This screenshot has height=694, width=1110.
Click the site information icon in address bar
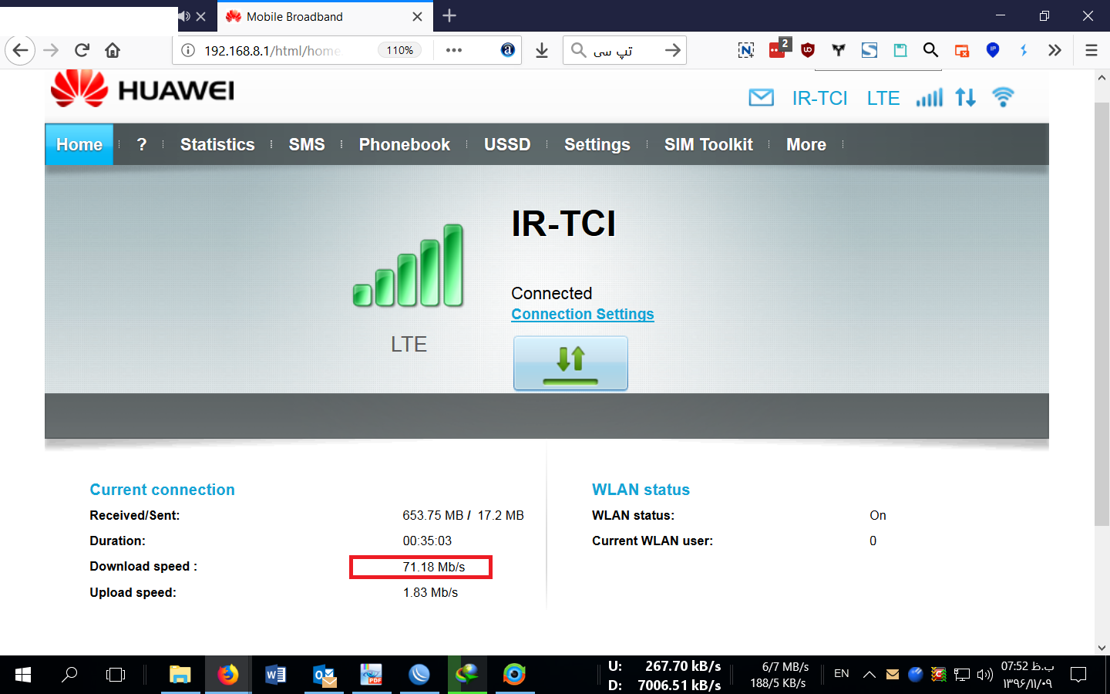tap(188, 50)
